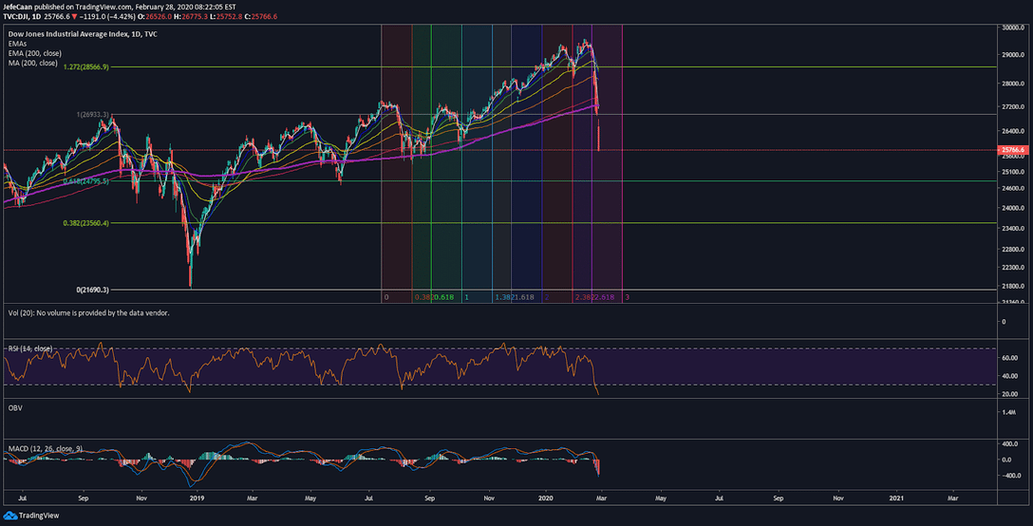The height and width of the screenshot is (526, 1033).
Task: Click the pink time zone label 3
Action: pyautogui.click(x=628, y=297)
